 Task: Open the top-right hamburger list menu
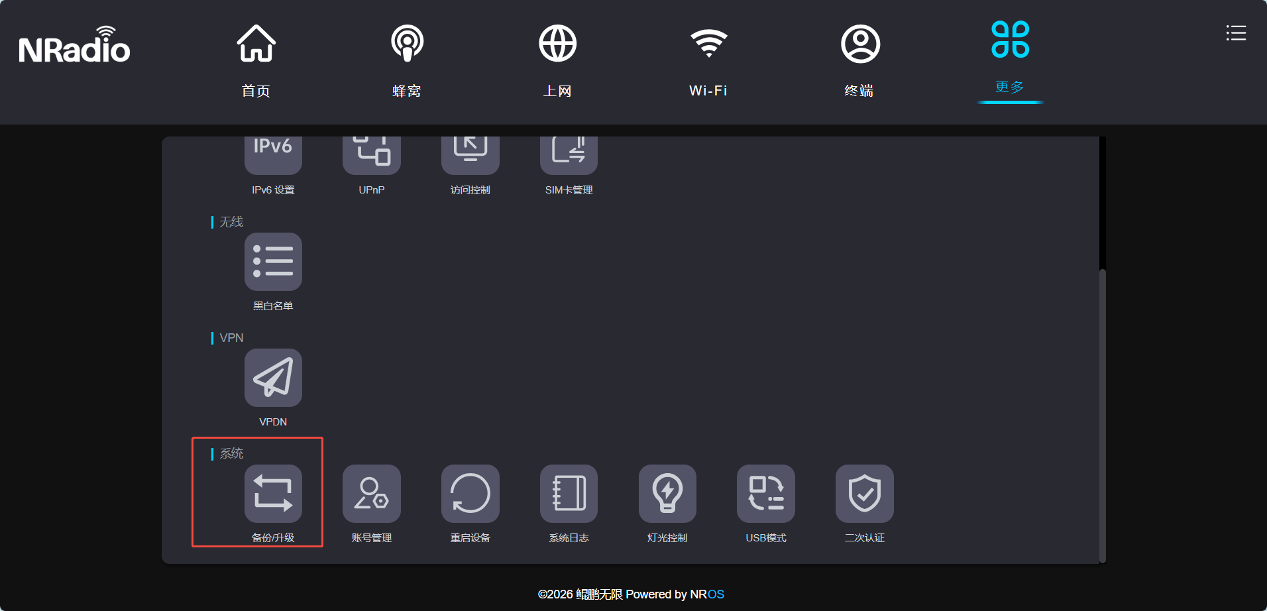[x=1236, y=33]
